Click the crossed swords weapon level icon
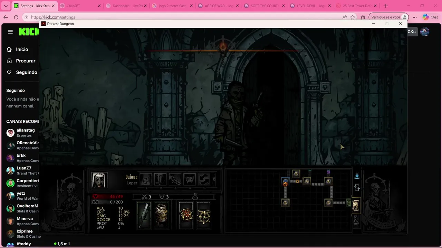 pos(145,197)
